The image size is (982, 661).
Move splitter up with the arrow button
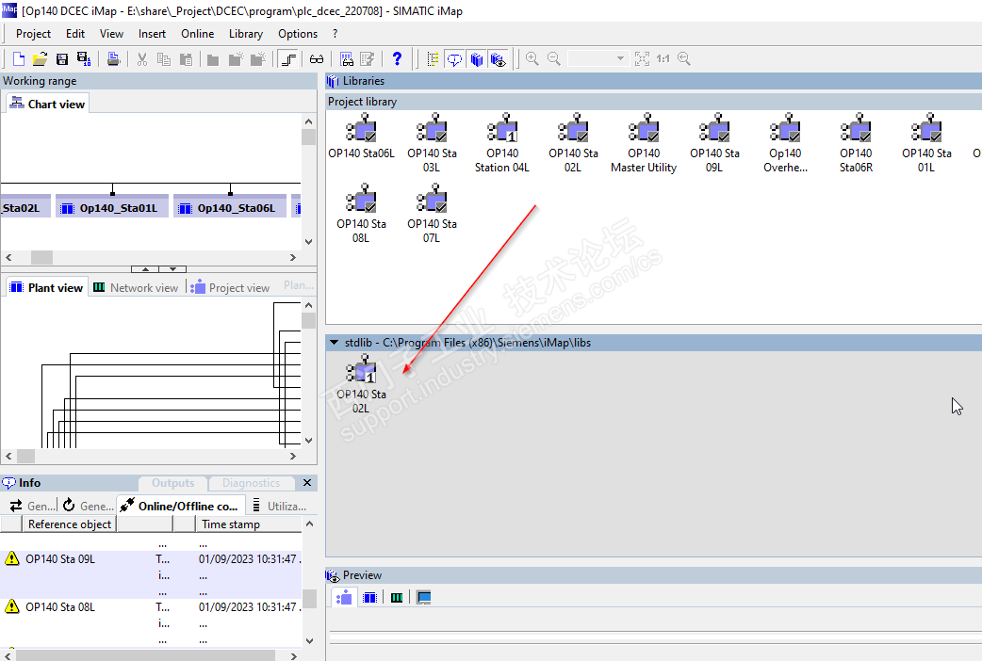pos(145,269)
